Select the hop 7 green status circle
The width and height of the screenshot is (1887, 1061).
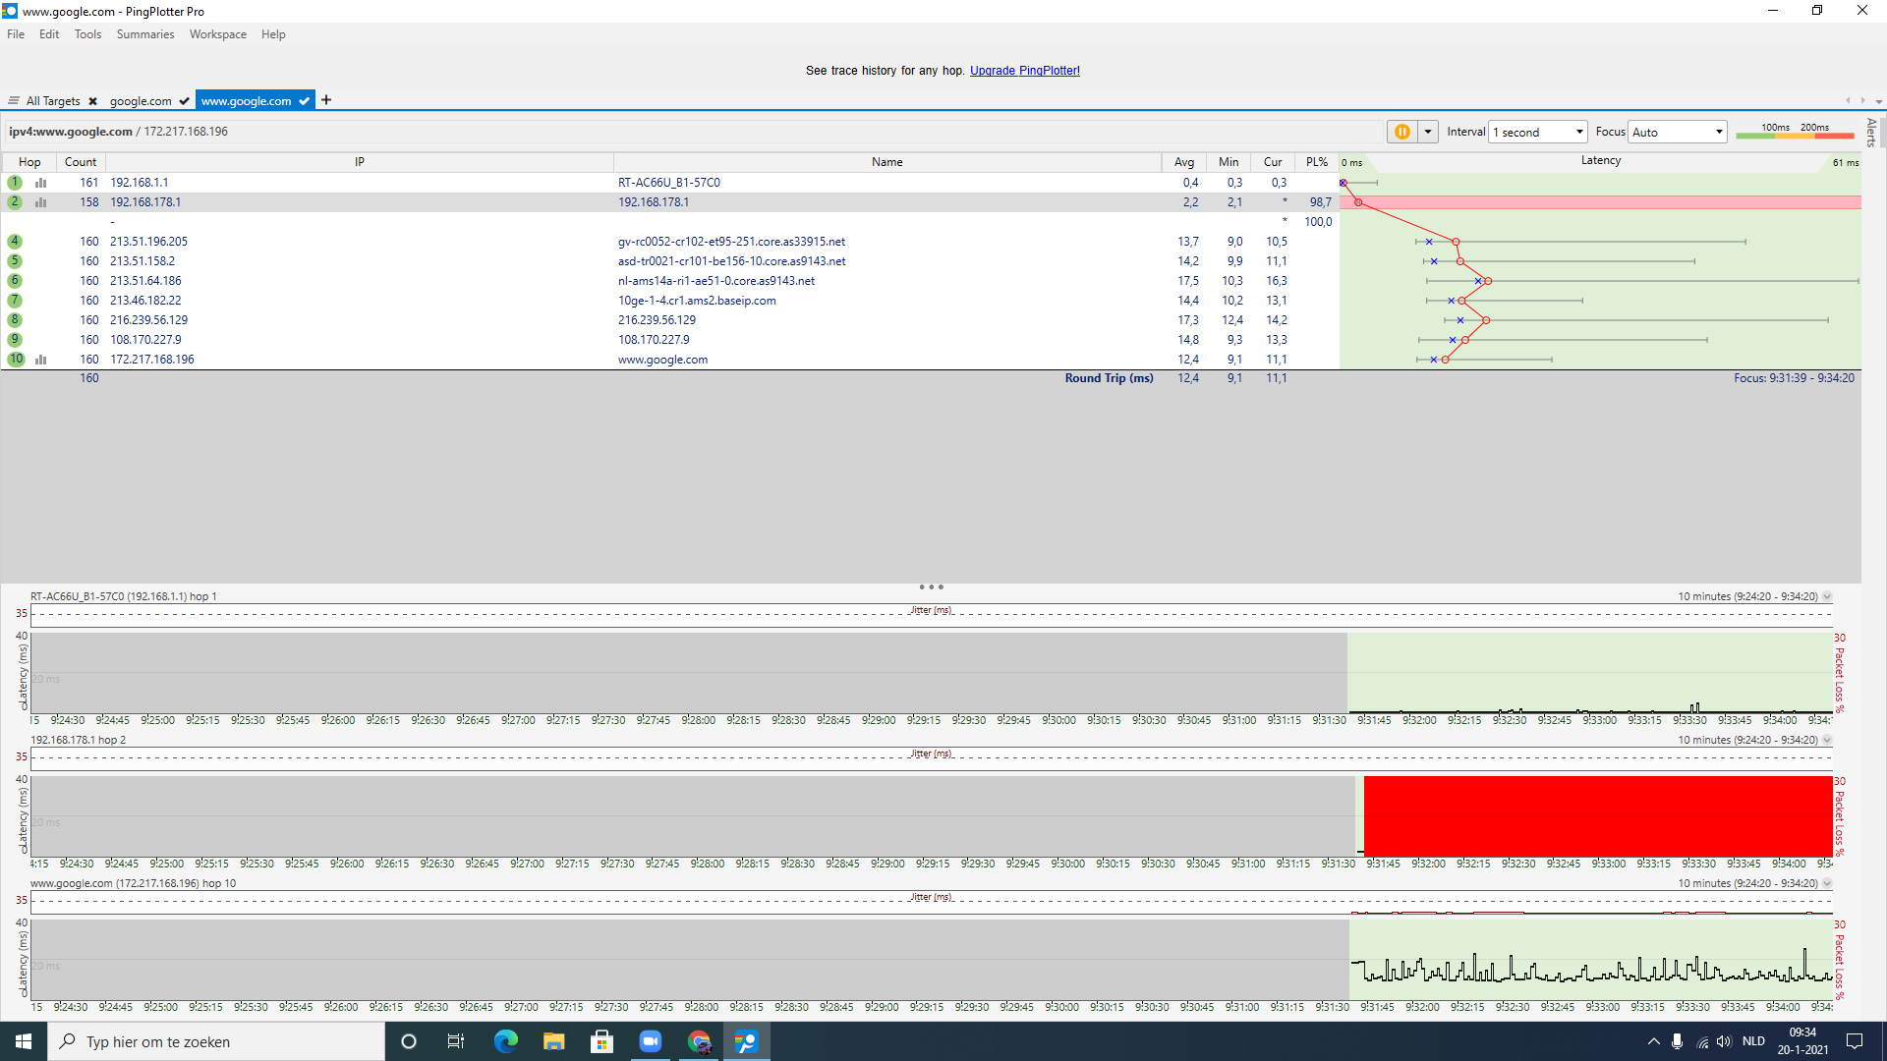click(15, 301)
